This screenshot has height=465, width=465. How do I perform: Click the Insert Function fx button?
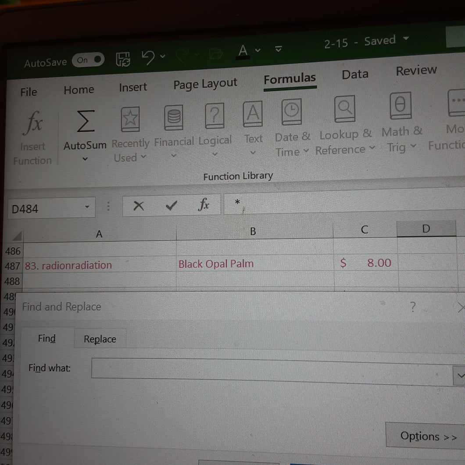click(x=32, y=138)
